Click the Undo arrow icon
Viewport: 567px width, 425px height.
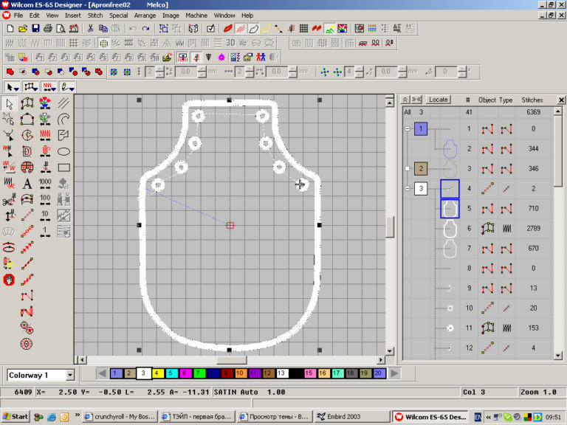(133, 29)
